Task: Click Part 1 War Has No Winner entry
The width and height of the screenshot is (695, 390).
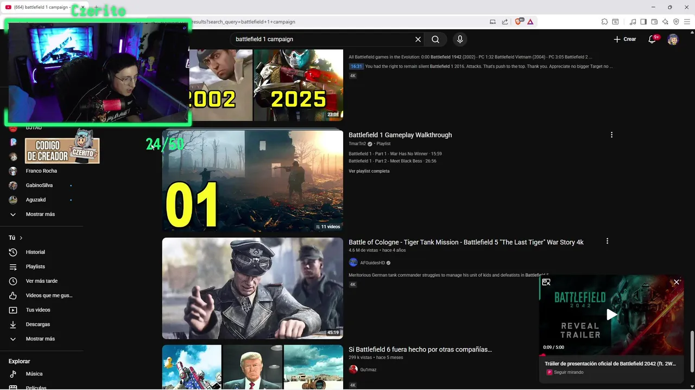Action: [x=395, y=154]
